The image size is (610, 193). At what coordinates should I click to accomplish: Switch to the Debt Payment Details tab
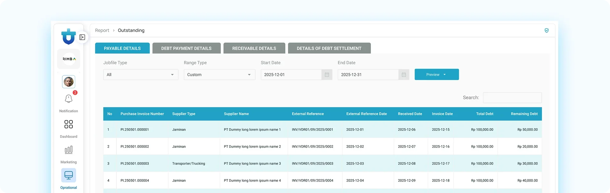coord(186,48)
